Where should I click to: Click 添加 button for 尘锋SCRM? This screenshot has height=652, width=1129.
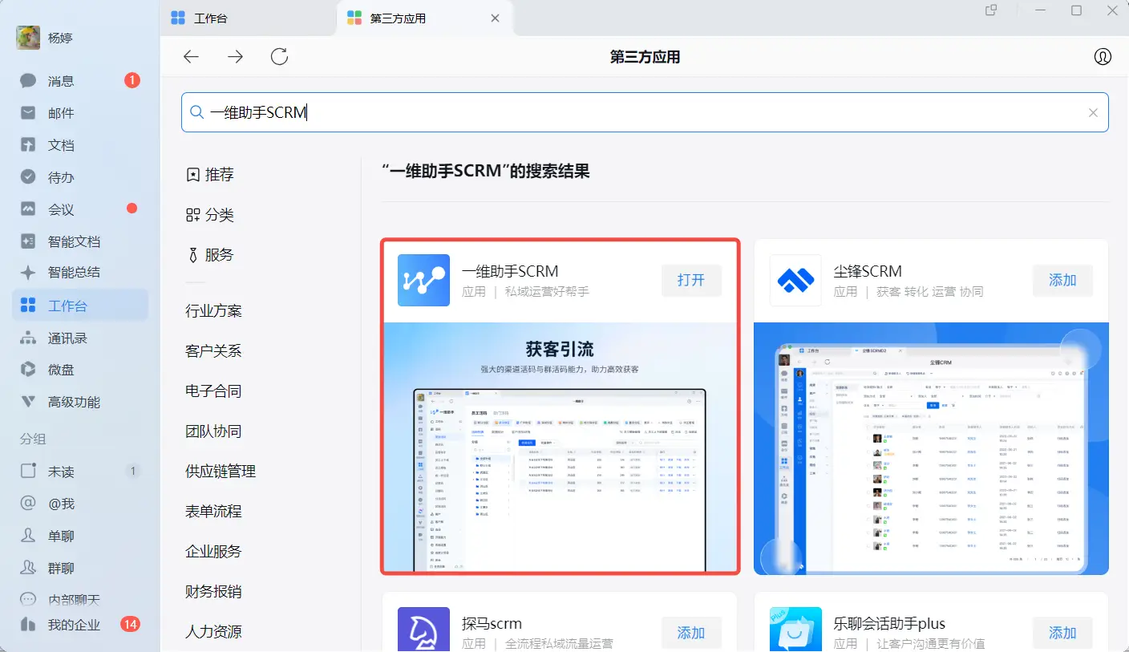coord(1062,281)
